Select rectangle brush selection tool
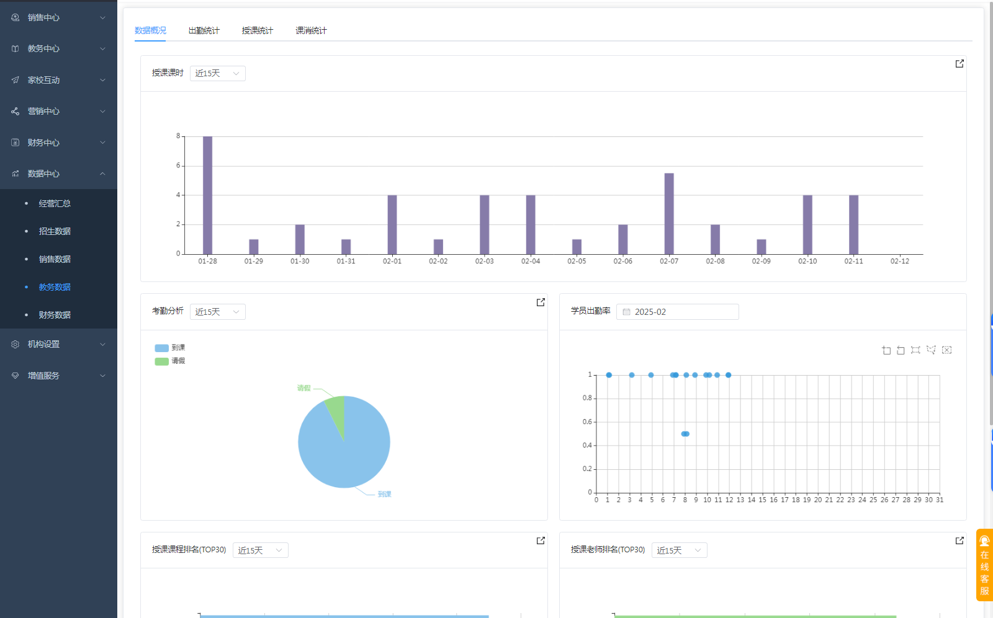 click(915, 350)
